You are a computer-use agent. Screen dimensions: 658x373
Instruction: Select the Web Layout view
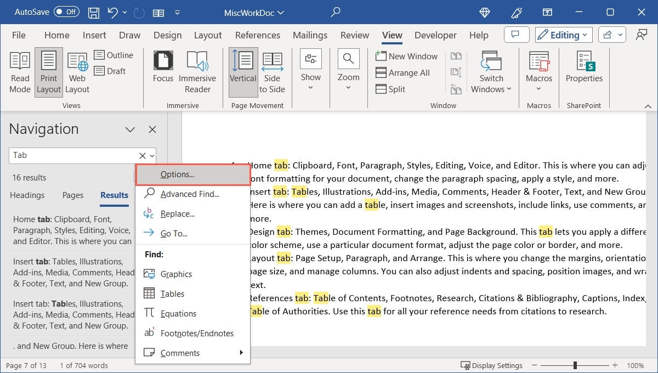tap(77, 71)
